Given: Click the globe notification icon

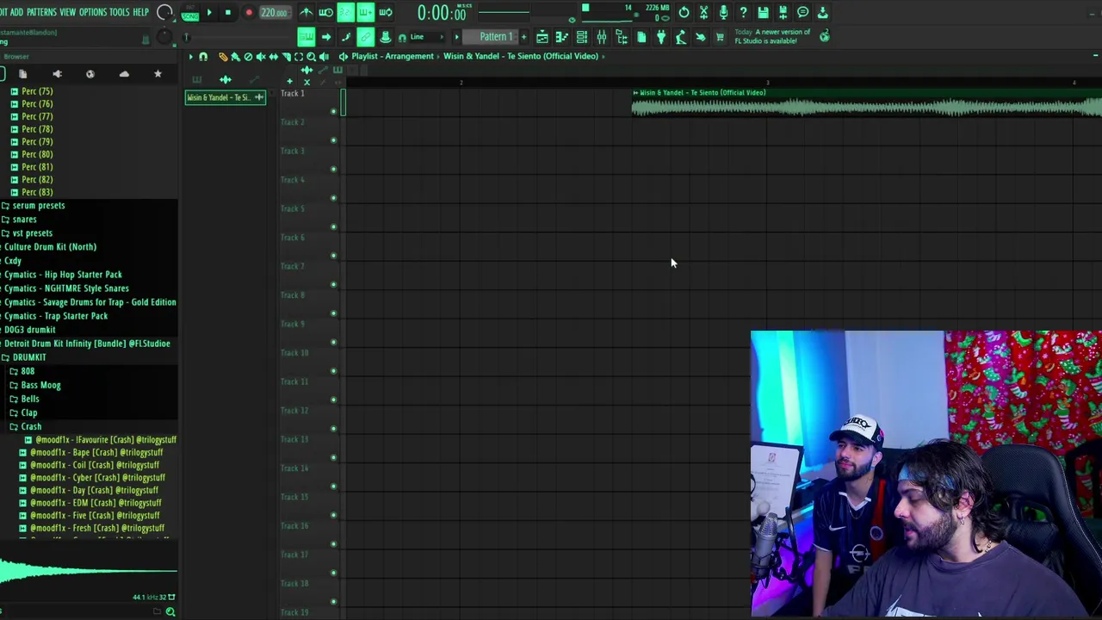Looking at the screenshot, I should (825, 36).
